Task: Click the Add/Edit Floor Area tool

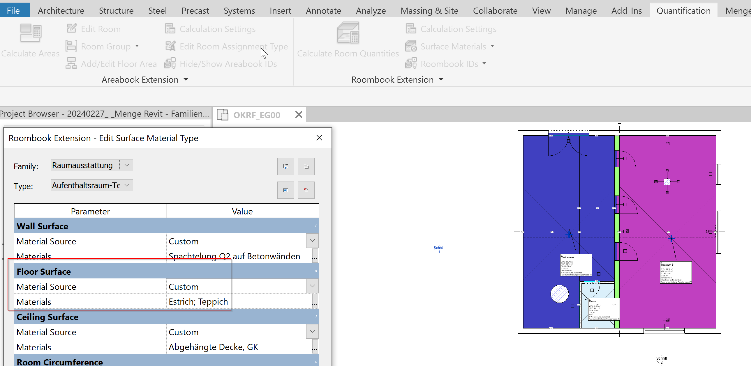Action: 111,63
